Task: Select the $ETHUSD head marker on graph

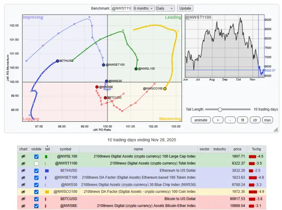Action: coord(57,61)
